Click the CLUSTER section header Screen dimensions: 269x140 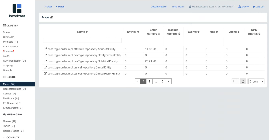tap(11, 25)
